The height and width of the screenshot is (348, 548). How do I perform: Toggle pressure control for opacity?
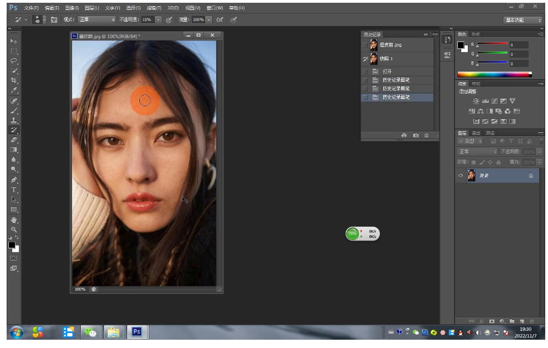point(169,20)
